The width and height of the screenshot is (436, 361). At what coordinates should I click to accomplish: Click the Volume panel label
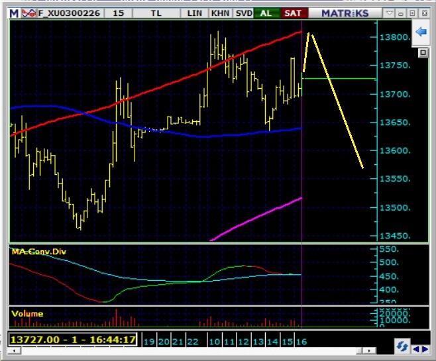(27, 313)
